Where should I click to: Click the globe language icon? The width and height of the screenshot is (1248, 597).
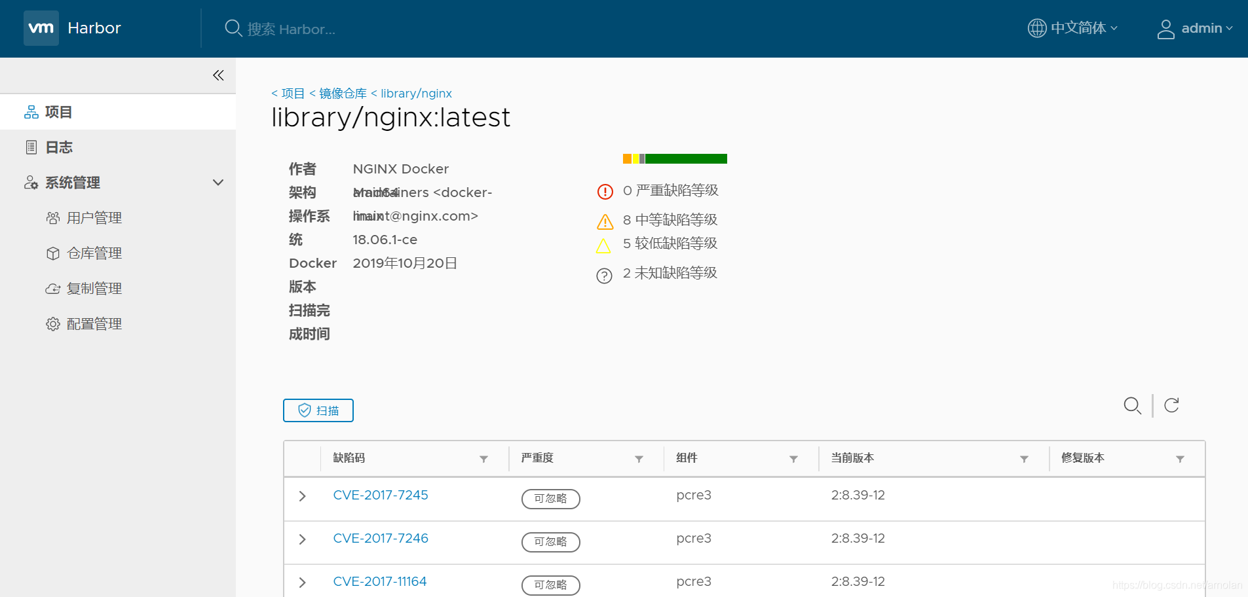pos(1036,28)
